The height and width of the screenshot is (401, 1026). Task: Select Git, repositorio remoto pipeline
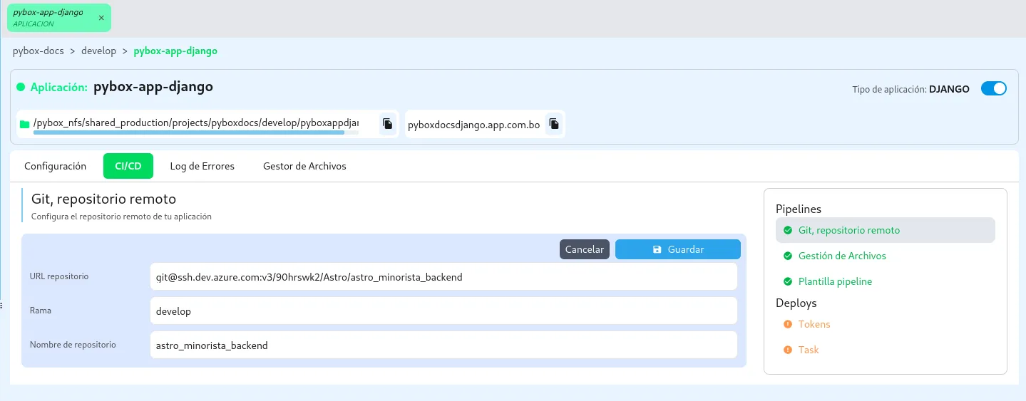[x=885, y=230]
